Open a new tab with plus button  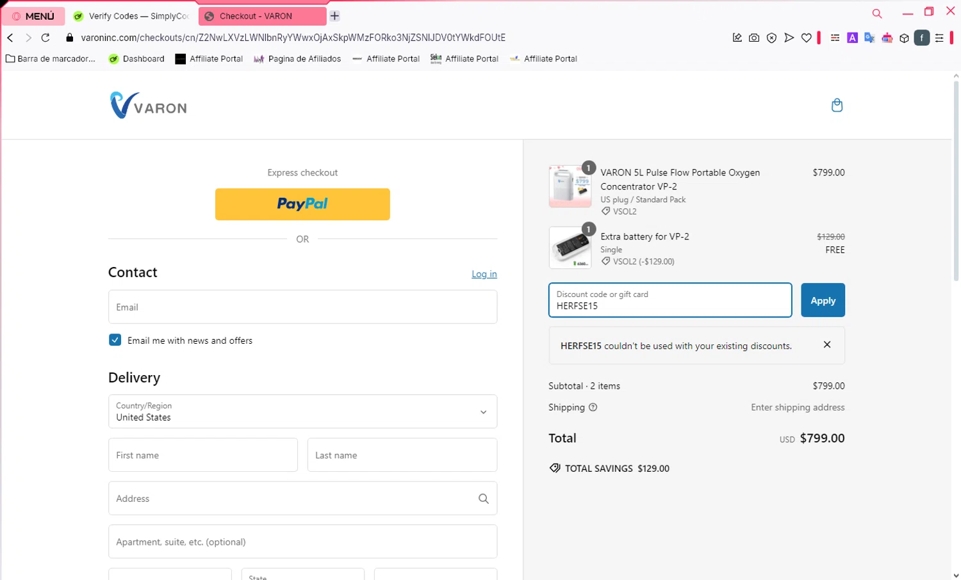(334, 16)
